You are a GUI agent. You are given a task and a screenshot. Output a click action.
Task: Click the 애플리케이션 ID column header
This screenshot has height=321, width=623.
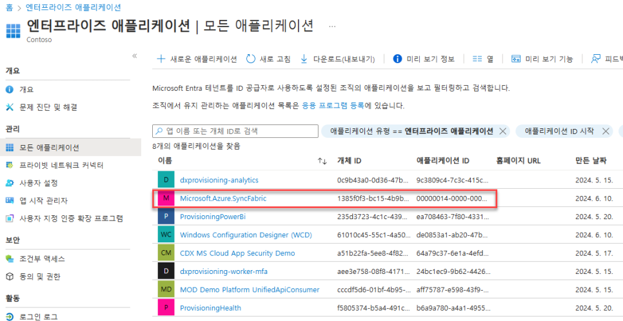[443, 161]
